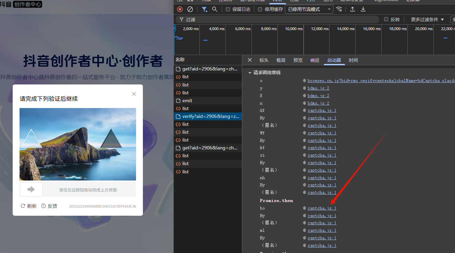Open captcha.js:1 link in the bo row
455x253 pixels.
coord(322,208)
